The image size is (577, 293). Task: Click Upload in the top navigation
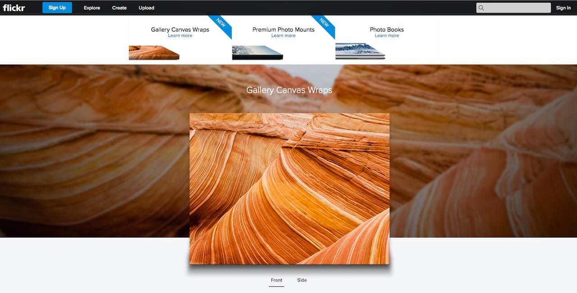coord(146,8)
